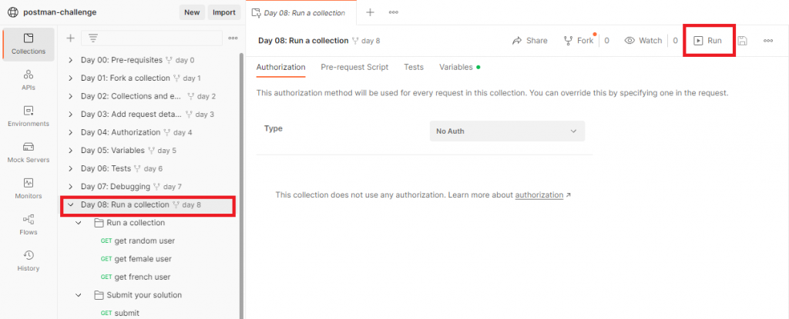This screenshot has height=319, width=789.
Task: Open the sidebar more-options ellipsis menu
Action: click(233, 38)
